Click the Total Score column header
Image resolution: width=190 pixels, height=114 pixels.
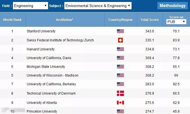coord(150,20)
